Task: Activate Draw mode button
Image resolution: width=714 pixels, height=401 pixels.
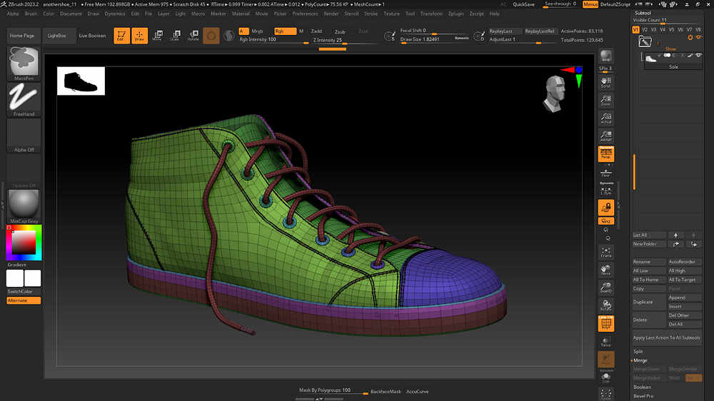Action: 139,36
